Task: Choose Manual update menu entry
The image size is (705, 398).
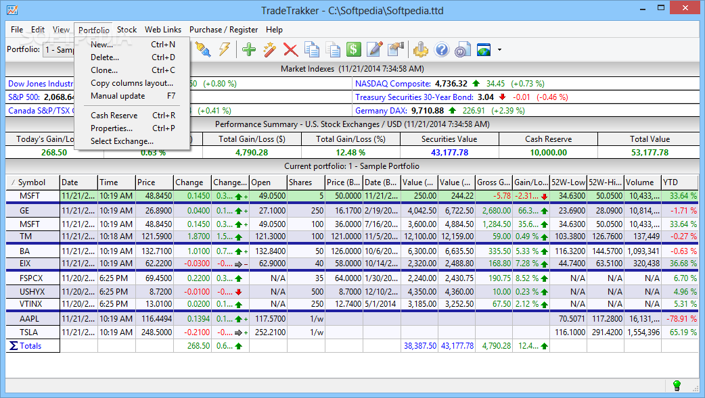Action: pyautogui.click(x=132, y=96)
